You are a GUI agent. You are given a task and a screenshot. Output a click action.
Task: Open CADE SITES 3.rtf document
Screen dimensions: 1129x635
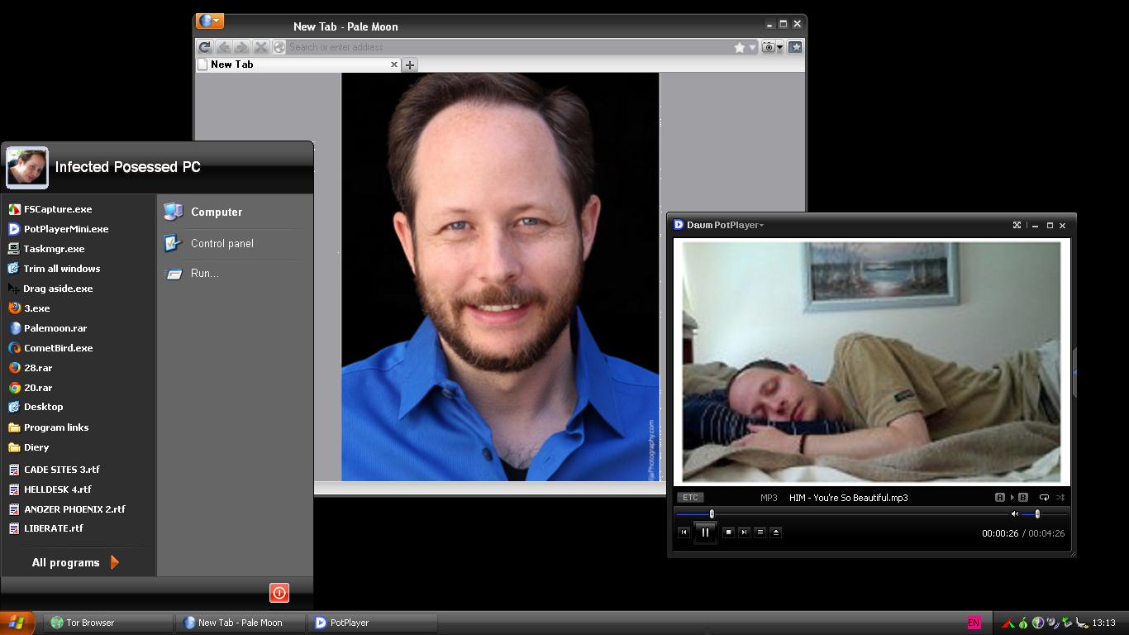(79, 470)
